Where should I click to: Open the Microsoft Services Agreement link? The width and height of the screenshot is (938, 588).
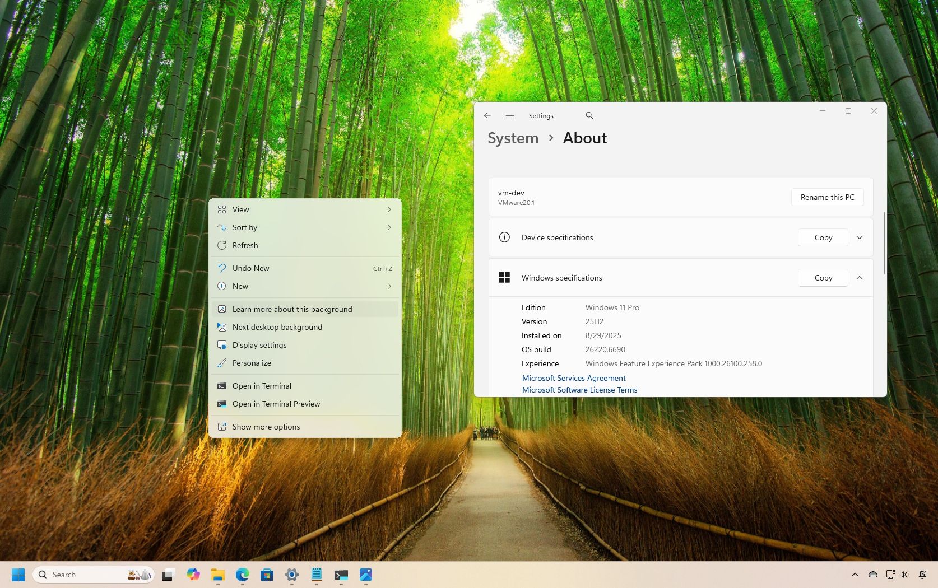(x=574, y=378)
